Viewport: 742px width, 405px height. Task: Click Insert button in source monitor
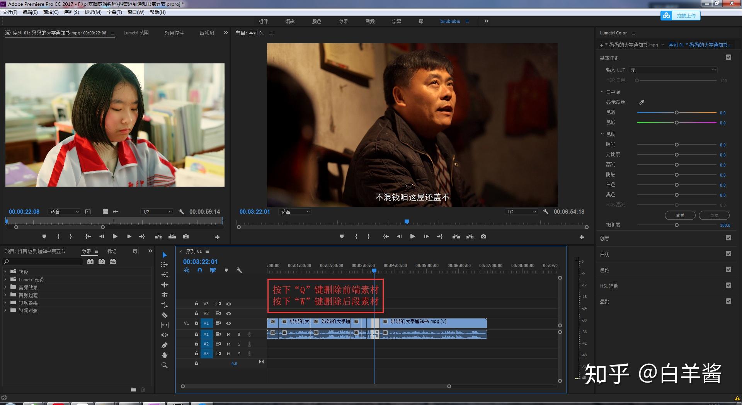(x=158, y=237)
